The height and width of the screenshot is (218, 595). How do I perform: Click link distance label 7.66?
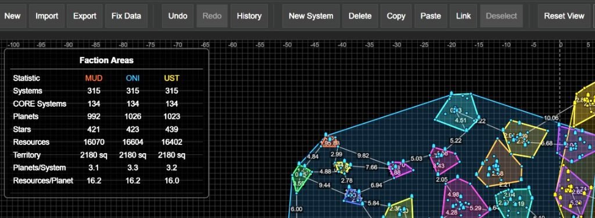tap(371, 168)
